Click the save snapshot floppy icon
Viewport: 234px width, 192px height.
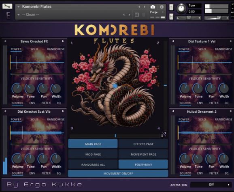click(137, 15)
